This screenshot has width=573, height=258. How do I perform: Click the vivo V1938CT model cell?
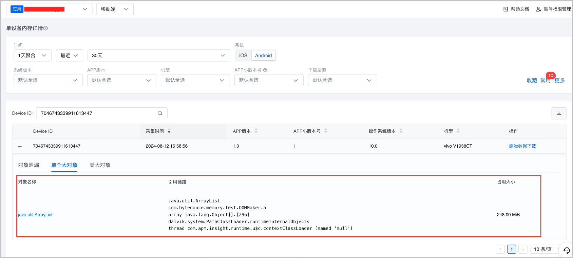pos(458,146)
